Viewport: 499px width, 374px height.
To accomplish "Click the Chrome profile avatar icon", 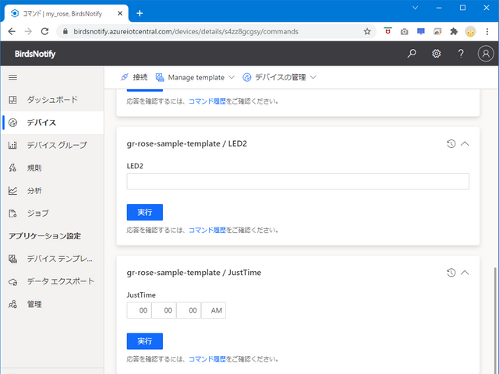I will point(470,31).
